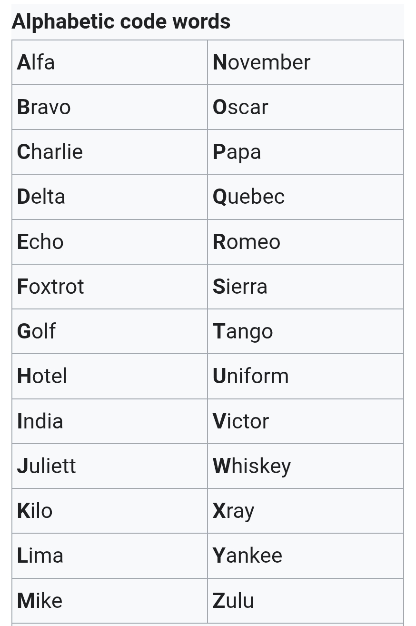Click the Alphabetic code words heading
416x626 pixels.
click(121, 21)
